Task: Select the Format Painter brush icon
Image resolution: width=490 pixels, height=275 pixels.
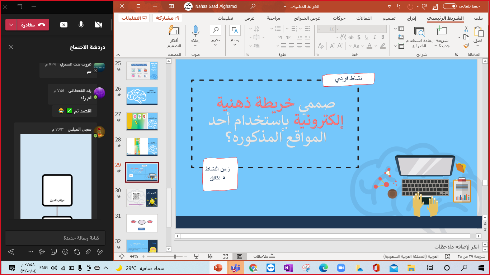Action: 466,46
